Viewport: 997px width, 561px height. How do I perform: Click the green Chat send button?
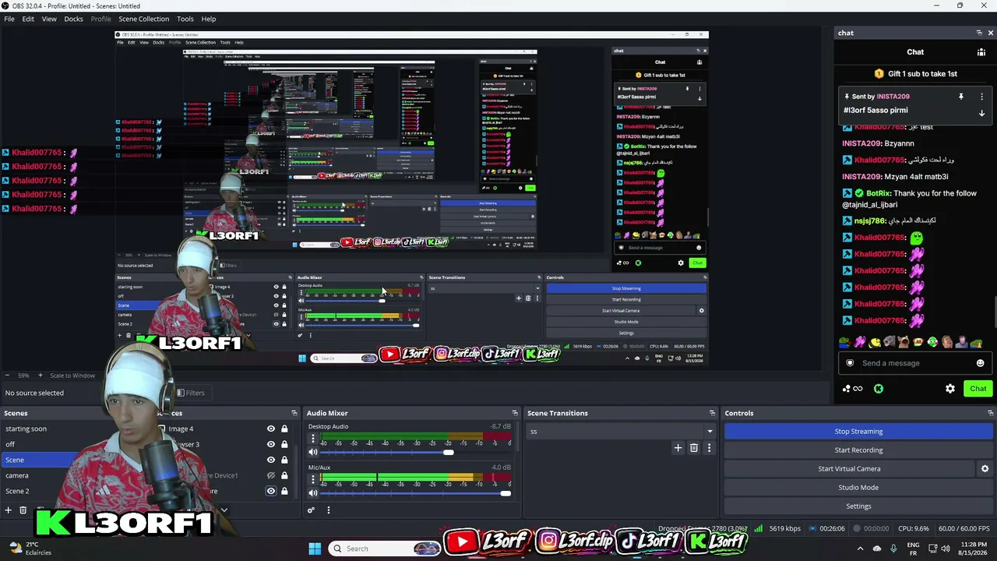tap(978, 389)
